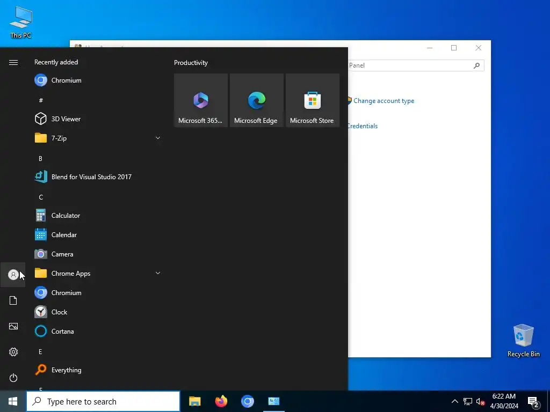Click the muted volume tray icon
This screenshot has width=550, height=412.
[480, 401]
